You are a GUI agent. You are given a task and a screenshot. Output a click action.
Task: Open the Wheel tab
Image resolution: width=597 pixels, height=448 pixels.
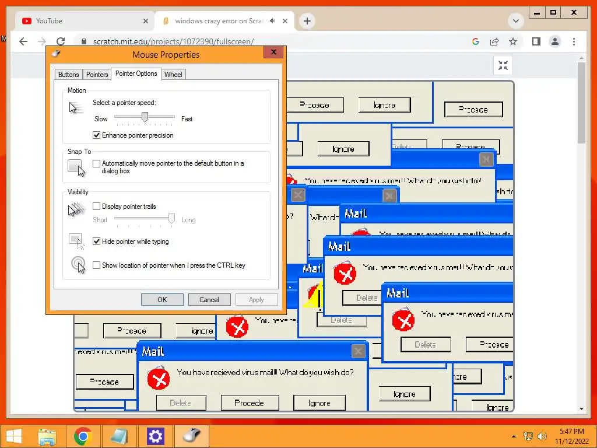tap(173, 75)
